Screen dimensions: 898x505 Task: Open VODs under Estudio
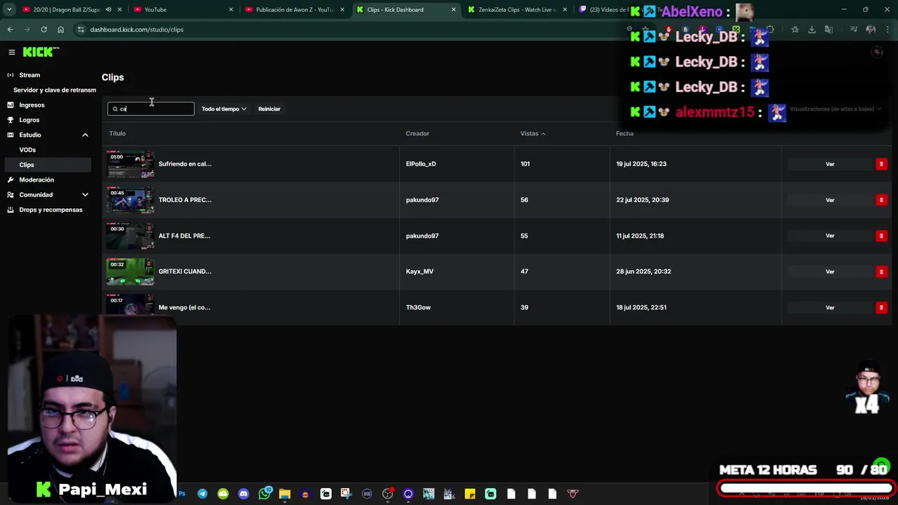[x=27, y=150]
